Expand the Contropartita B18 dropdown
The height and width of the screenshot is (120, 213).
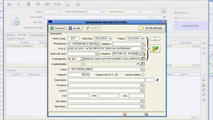click(82, 59)
